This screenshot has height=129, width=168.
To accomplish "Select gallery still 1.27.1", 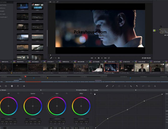I will (37, 47).
